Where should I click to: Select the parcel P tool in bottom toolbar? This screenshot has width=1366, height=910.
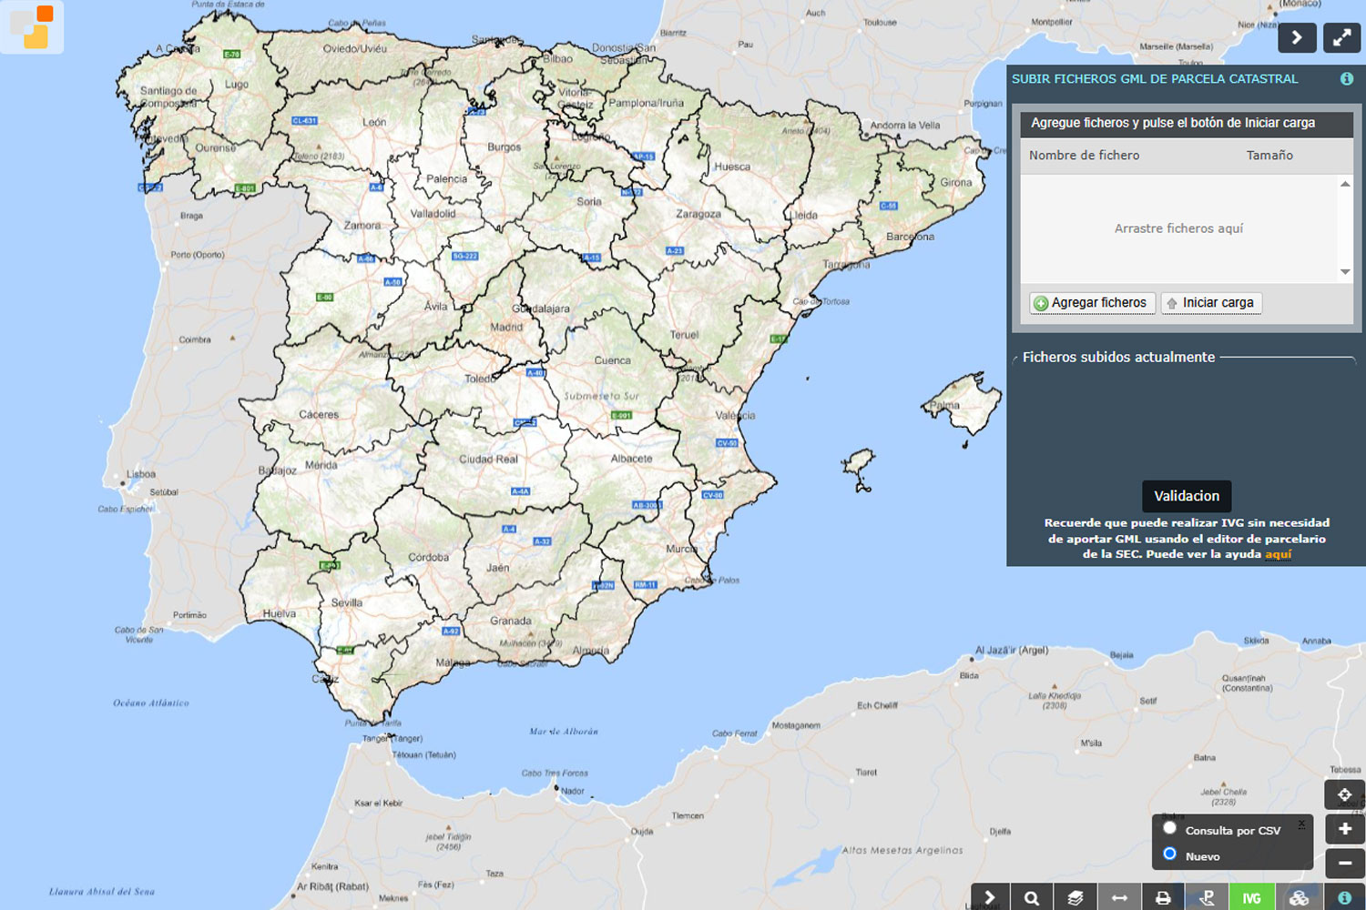click(1208, 897)
